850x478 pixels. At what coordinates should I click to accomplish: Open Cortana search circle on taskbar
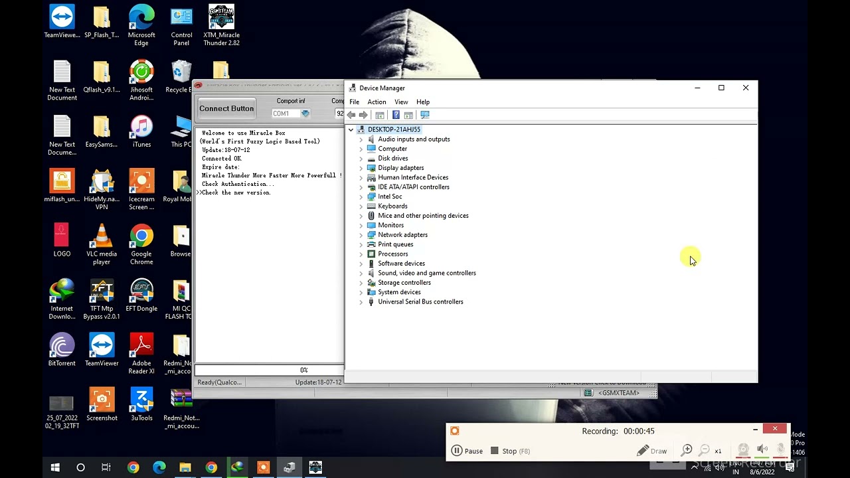(x=80, y=468)
